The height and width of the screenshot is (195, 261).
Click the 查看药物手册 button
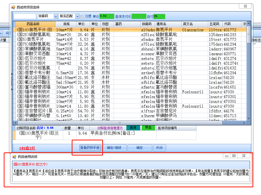tap(90, 148)
